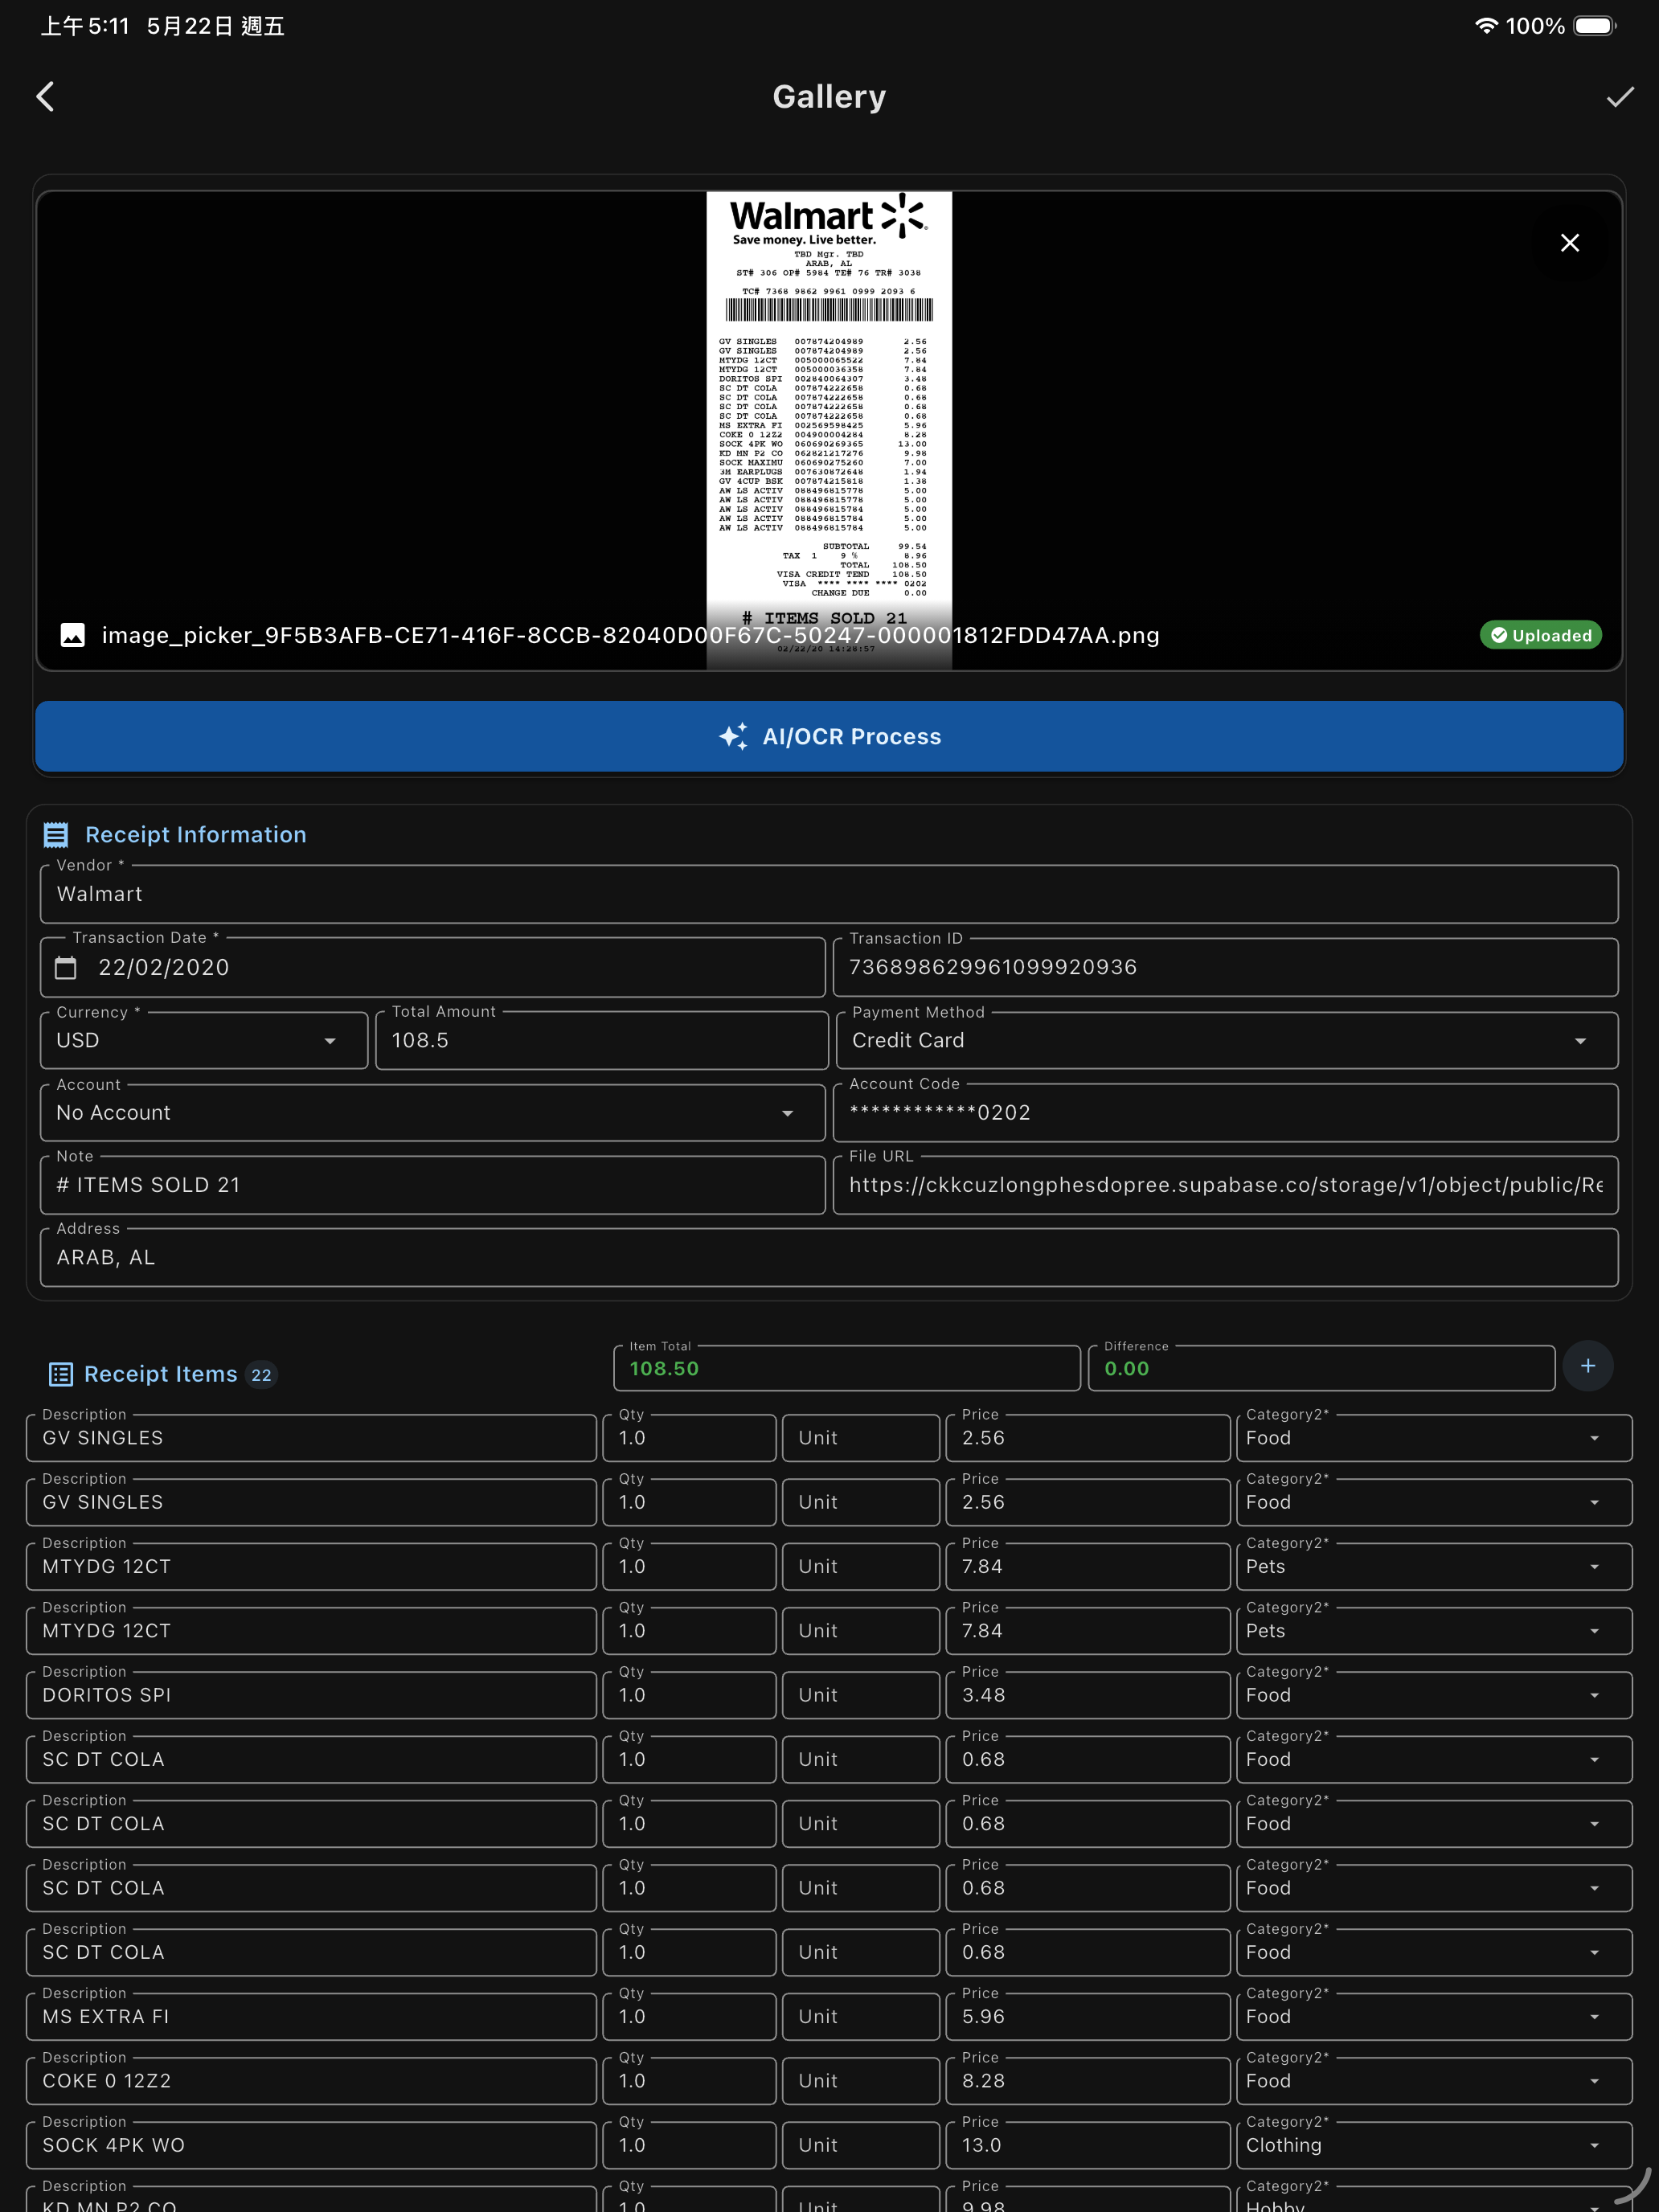Screen dimensions: 1659x2212
Task: Edit the Total Amount field 108.5
Action: 602,1040
